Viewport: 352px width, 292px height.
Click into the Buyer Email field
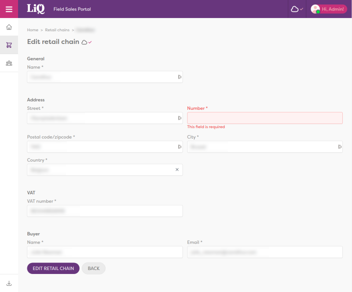click(264, 252)
